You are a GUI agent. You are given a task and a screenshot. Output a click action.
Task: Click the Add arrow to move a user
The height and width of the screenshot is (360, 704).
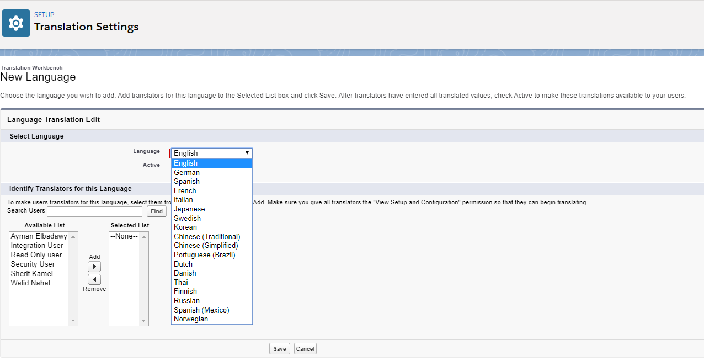click(94, 266)
